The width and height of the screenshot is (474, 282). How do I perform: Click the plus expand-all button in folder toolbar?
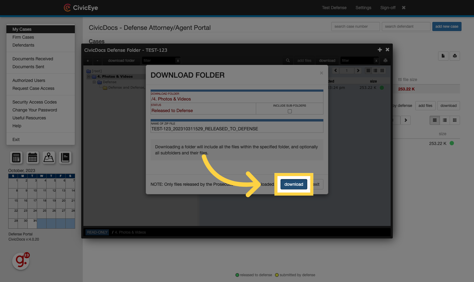click(88, 61)
